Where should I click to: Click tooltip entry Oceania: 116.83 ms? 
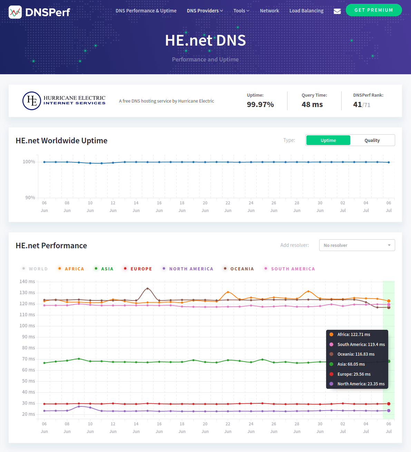point(355,354)
